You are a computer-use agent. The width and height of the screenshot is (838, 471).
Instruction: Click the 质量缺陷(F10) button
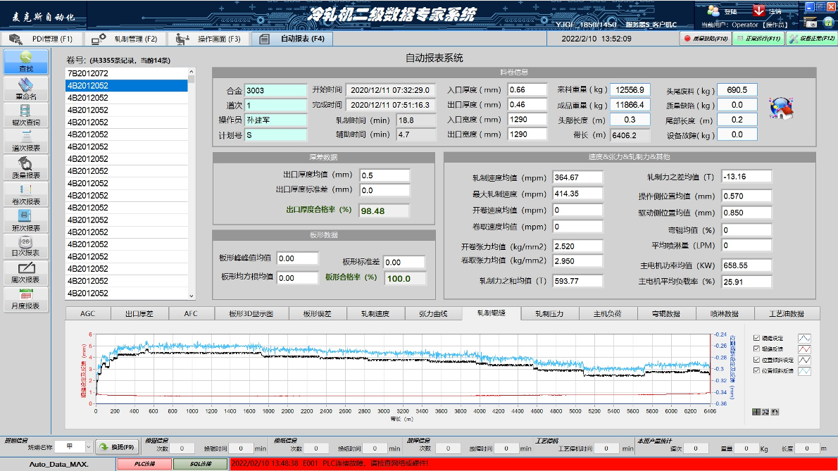[x=704, y=39]
